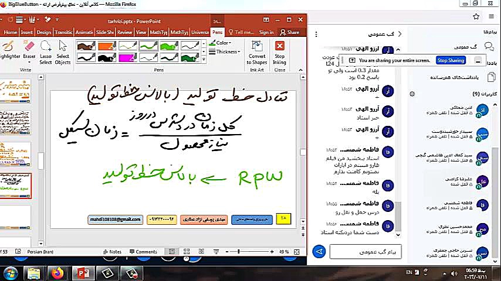Open Windows Start menu
This screenshot has height=281, width=501.
point(11,273)
